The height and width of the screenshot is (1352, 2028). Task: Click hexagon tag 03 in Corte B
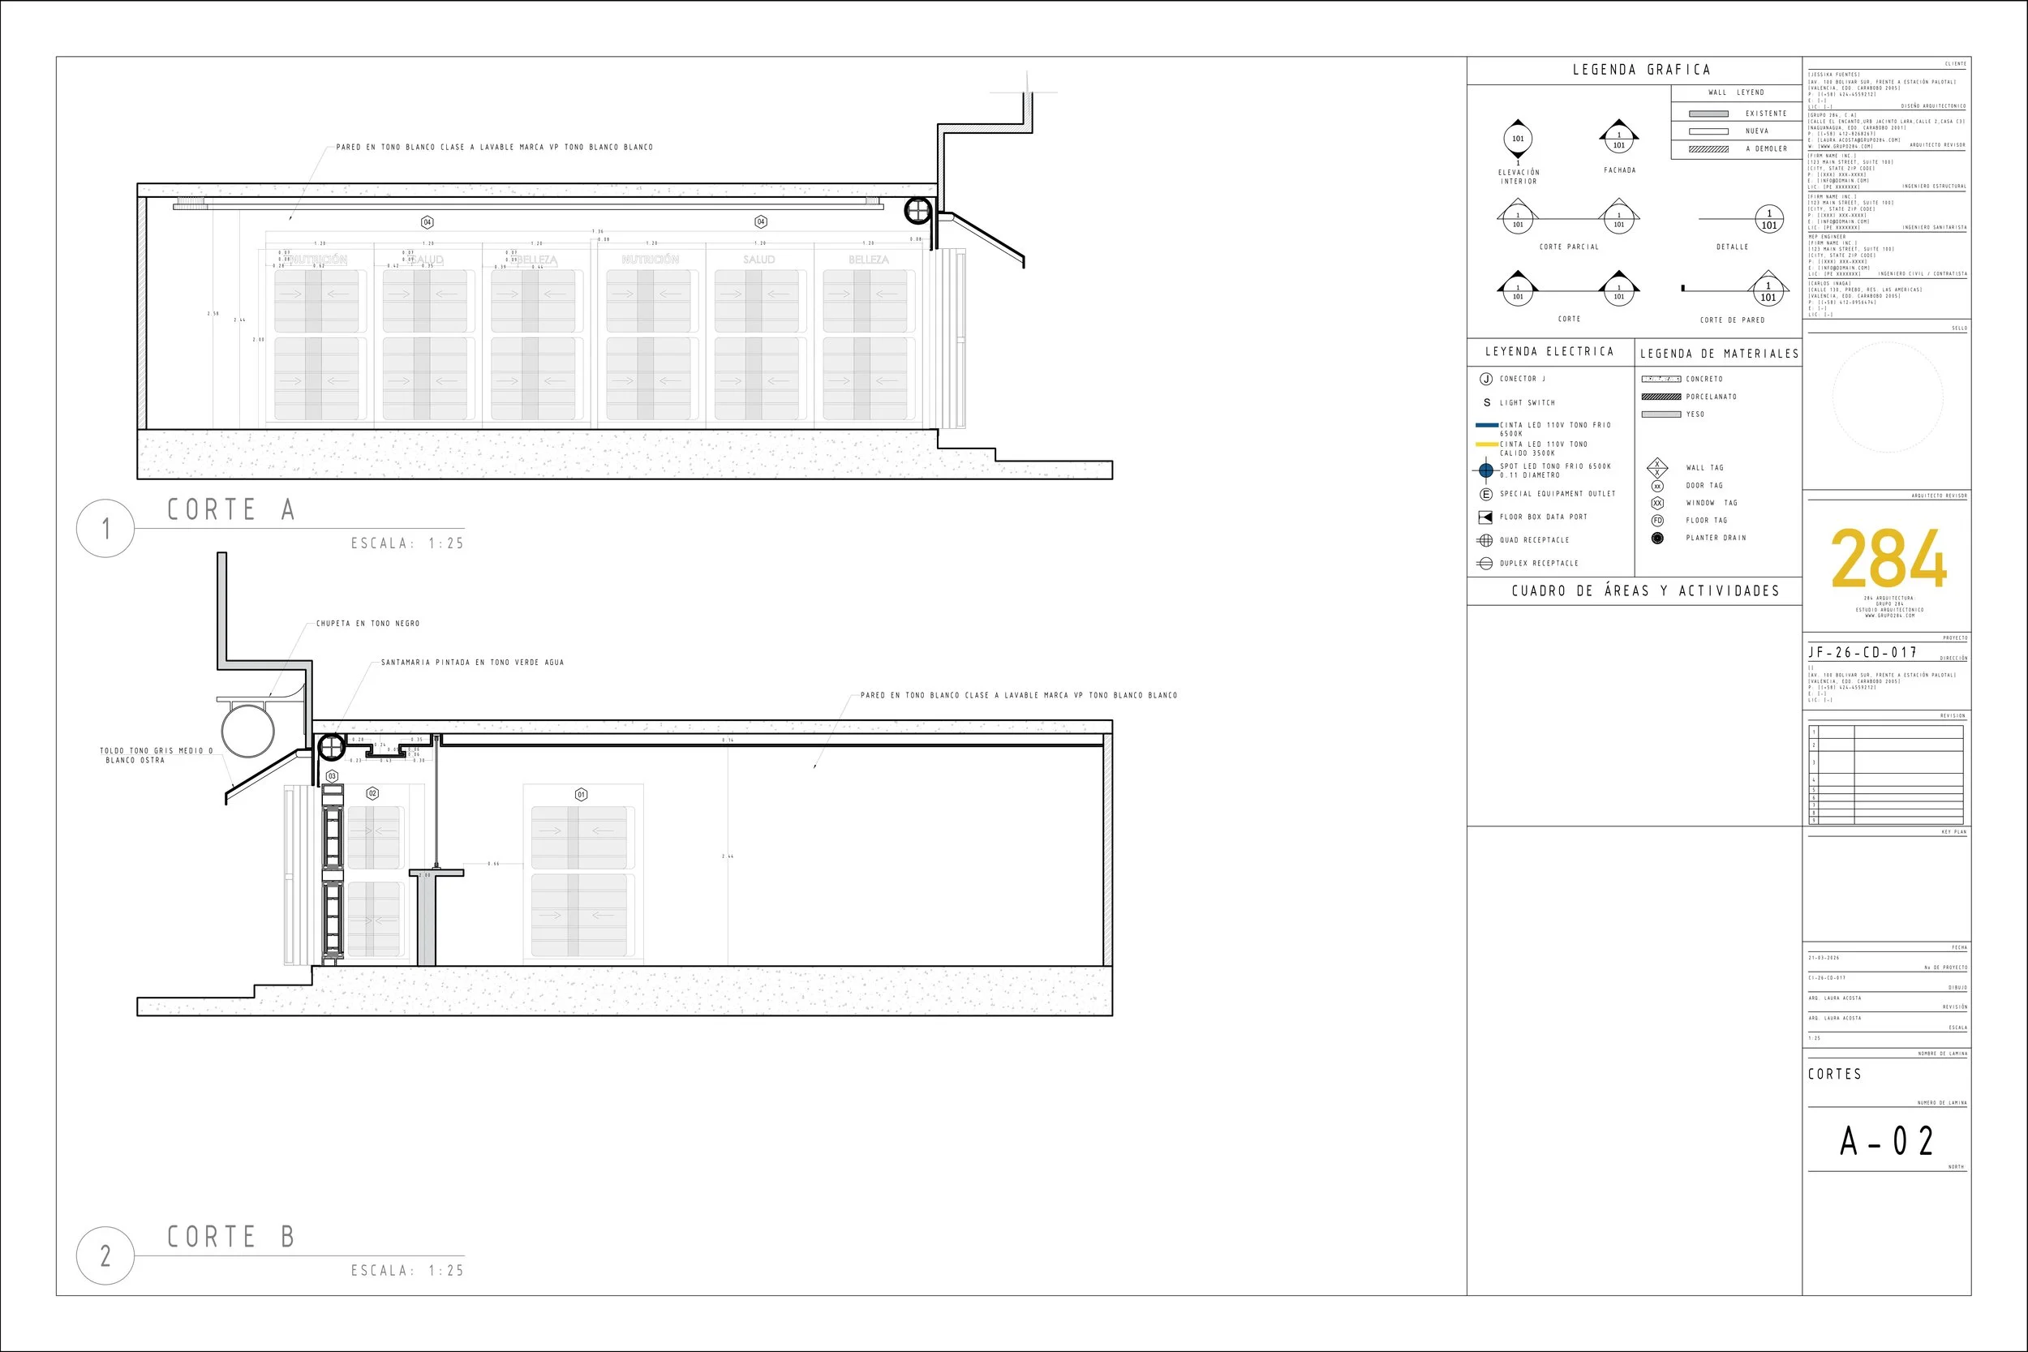coord(332,777)
